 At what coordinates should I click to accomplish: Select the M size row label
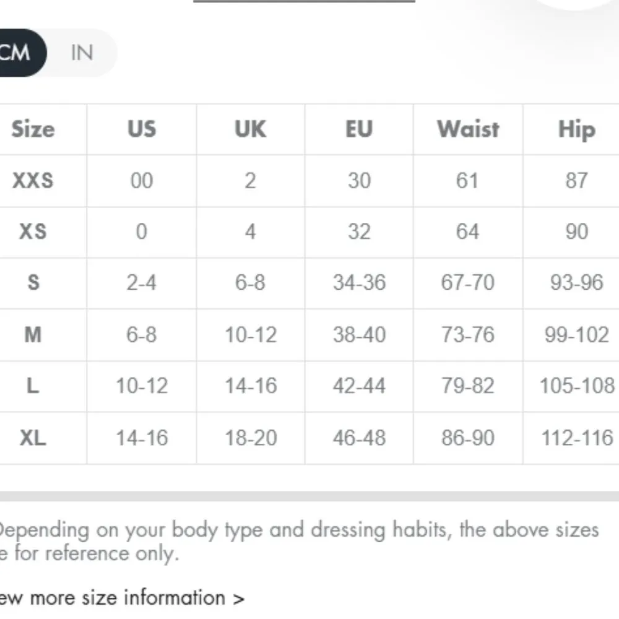point(33,335)
